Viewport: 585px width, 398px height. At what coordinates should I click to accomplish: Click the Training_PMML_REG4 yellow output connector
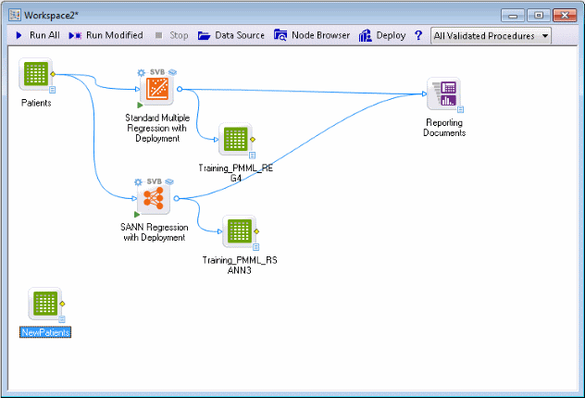253,139
